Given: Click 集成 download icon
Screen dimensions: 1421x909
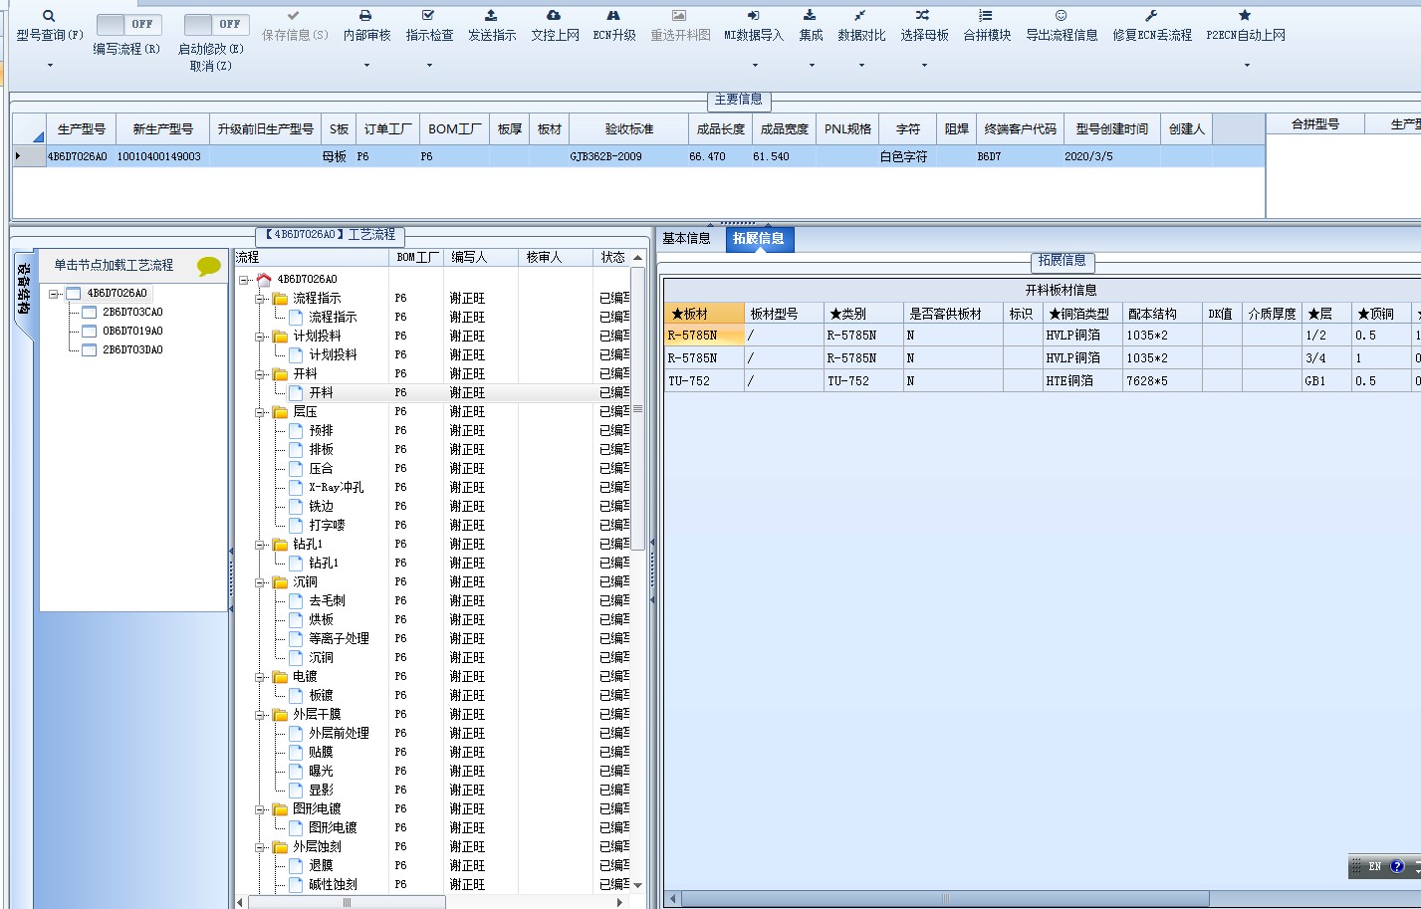Looking at the screenshot, I should (811, 16).
